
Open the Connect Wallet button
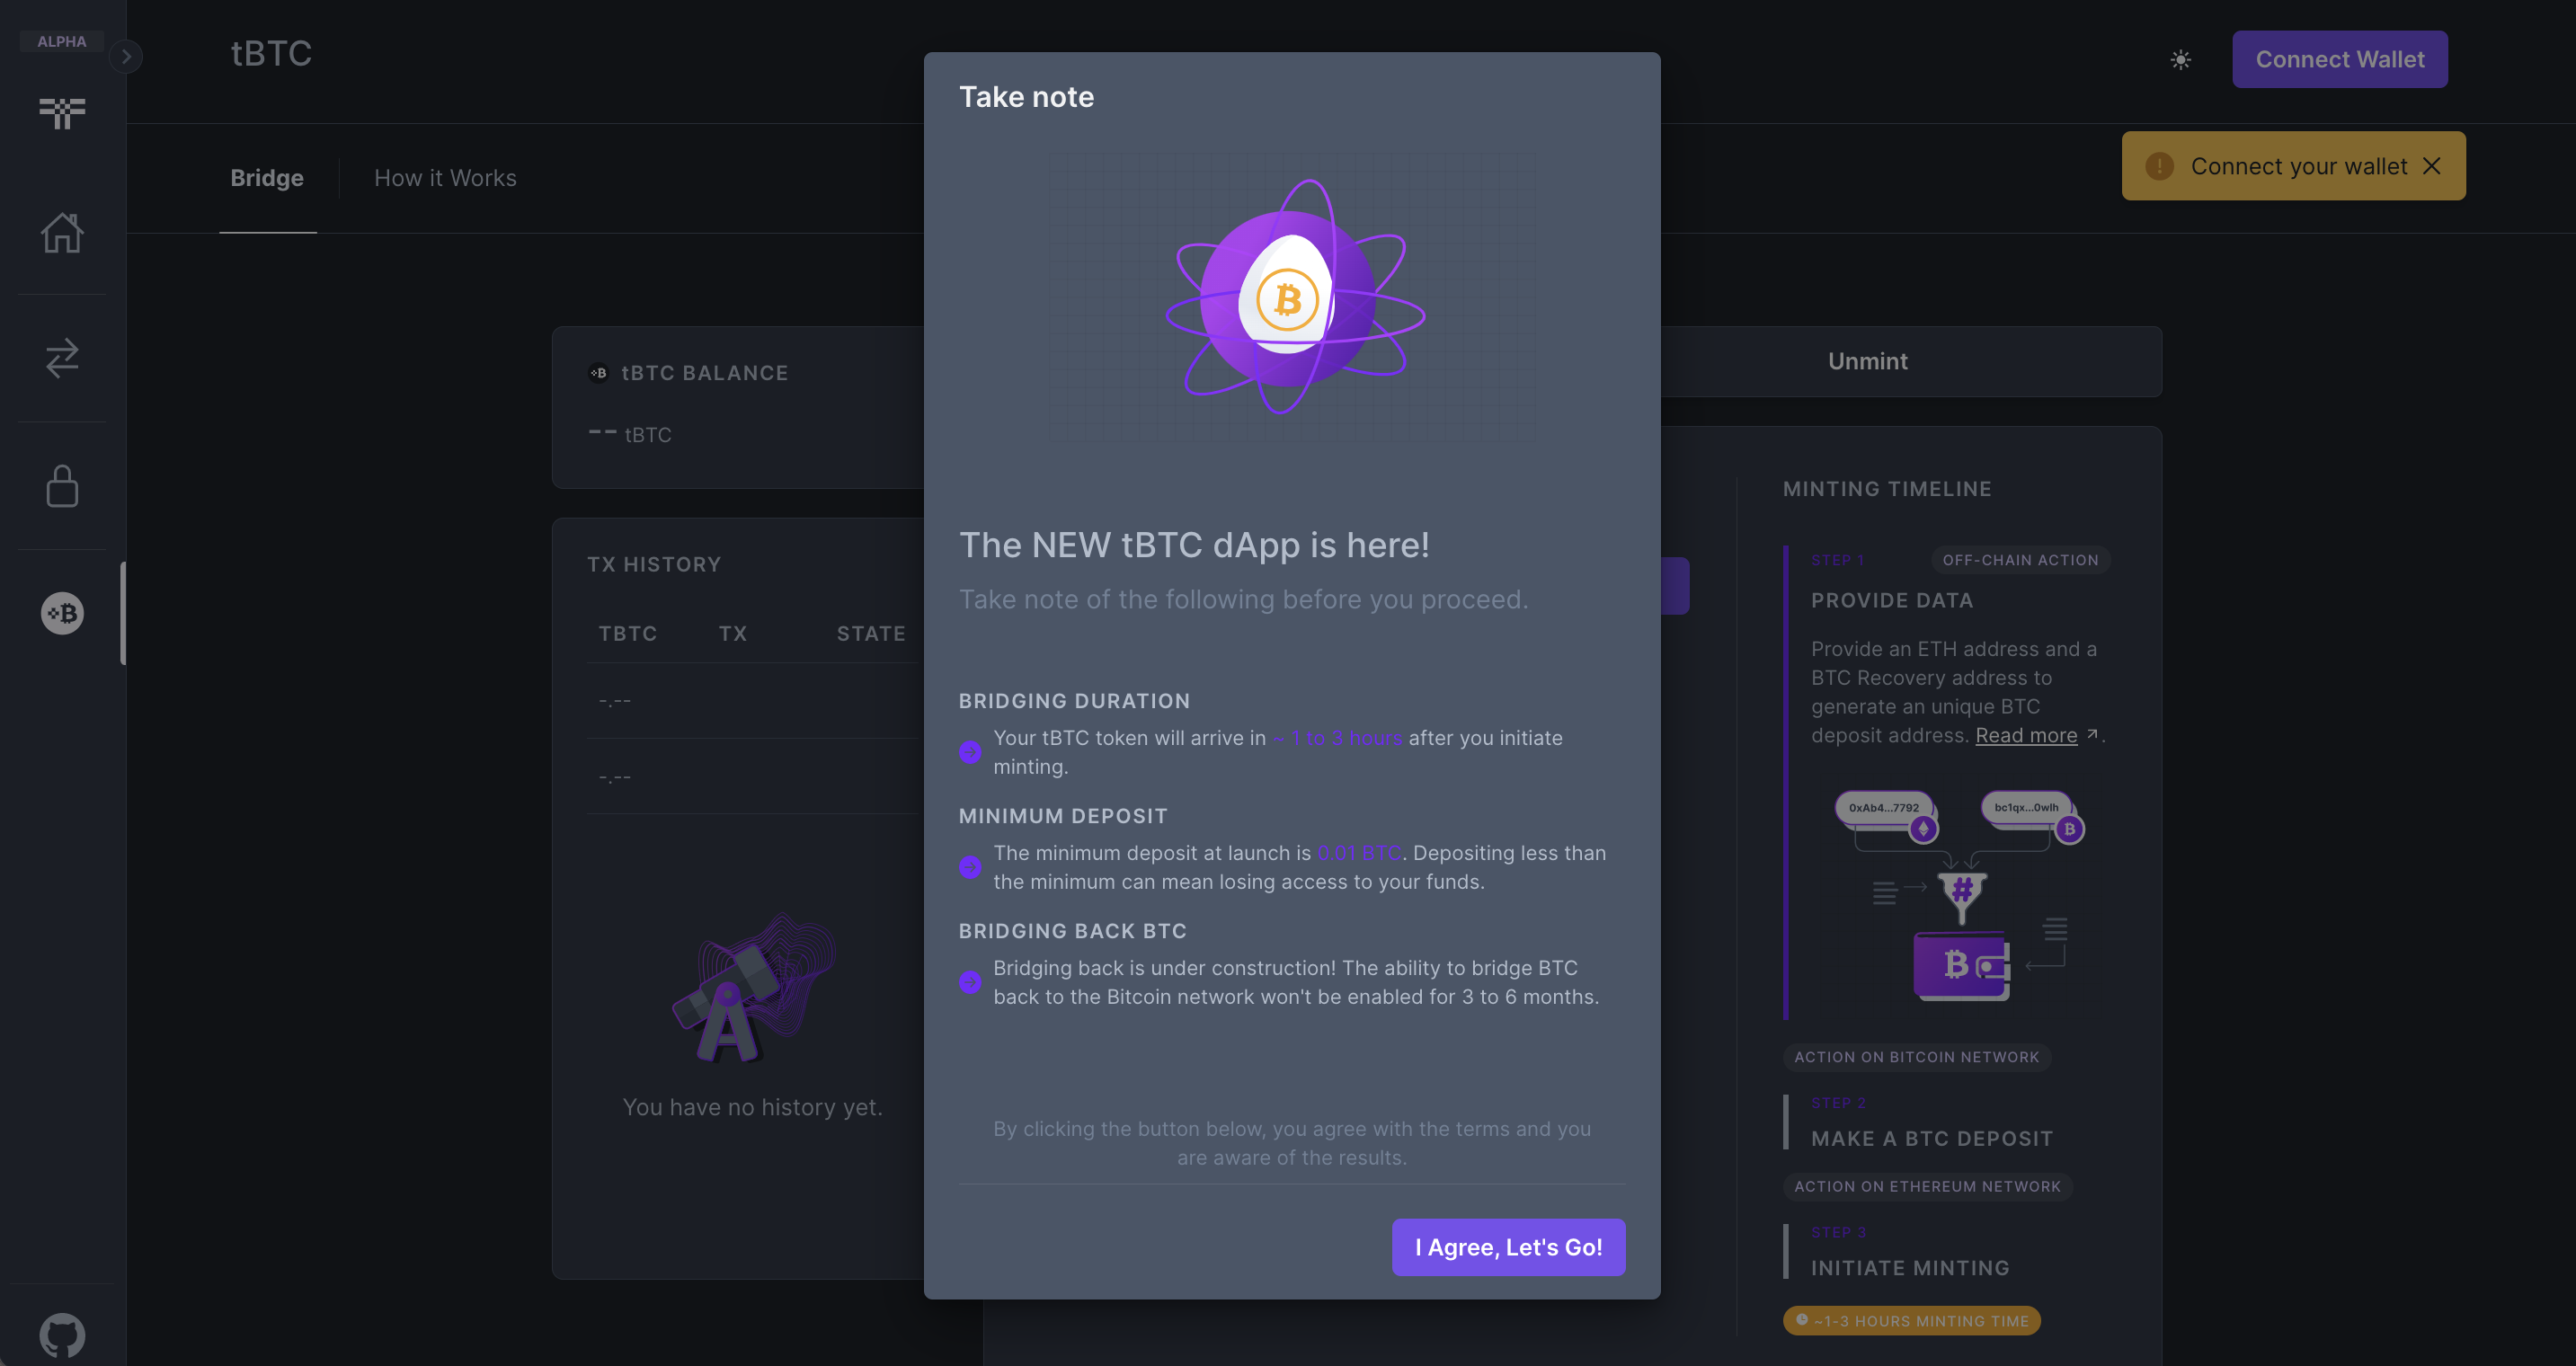click(2340, 59)
